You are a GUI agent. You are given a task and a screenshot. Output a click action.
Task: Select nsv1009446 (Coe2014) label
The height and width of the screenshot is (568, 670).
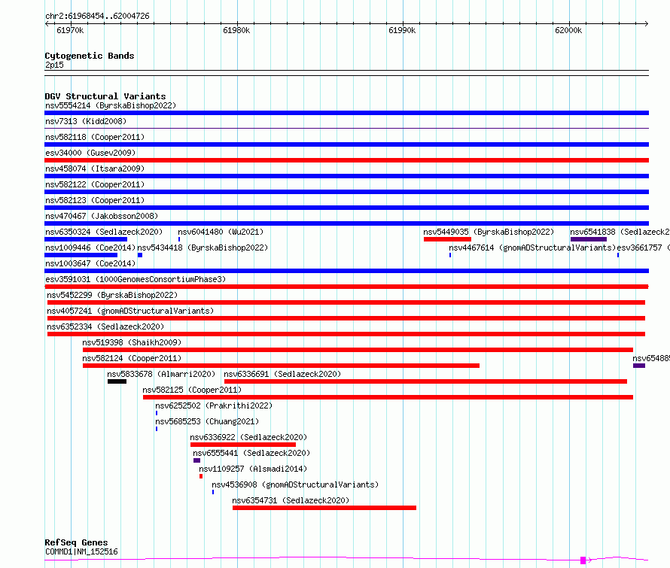click(x=90, y=248)
